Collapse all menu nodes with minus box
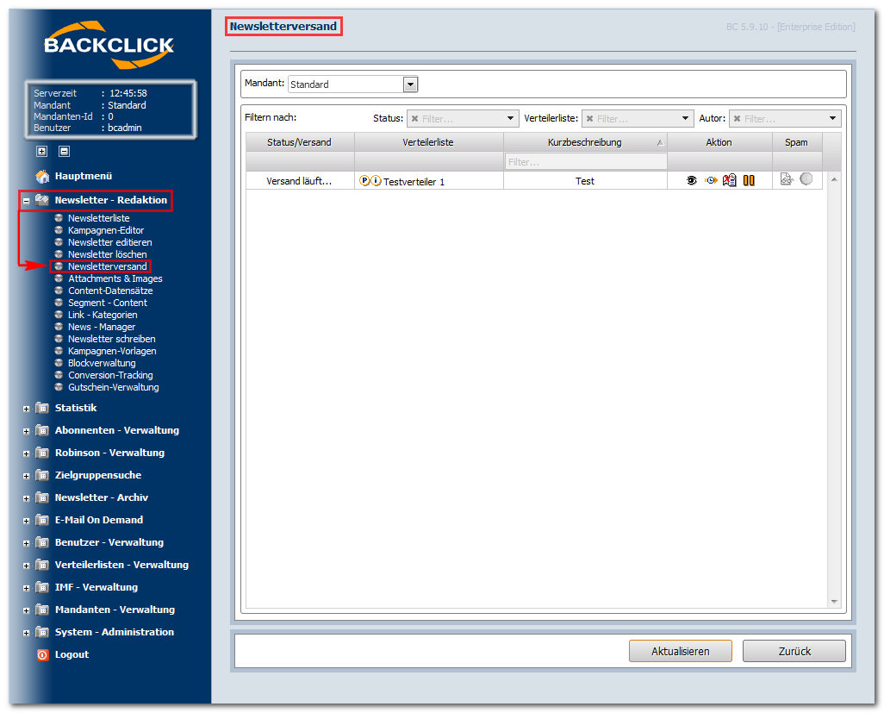This screenshot has height=713, width=884. pyautogui.click(x=65, y=151)
